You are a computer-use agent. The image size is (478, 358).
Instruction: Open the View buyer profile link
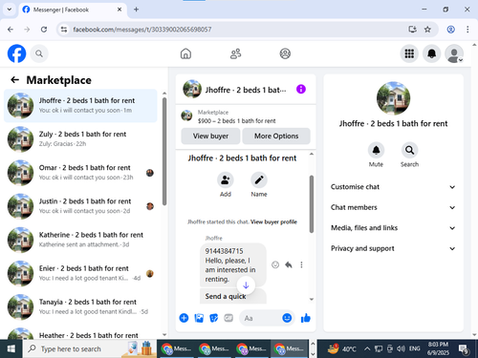pos(273,221)
